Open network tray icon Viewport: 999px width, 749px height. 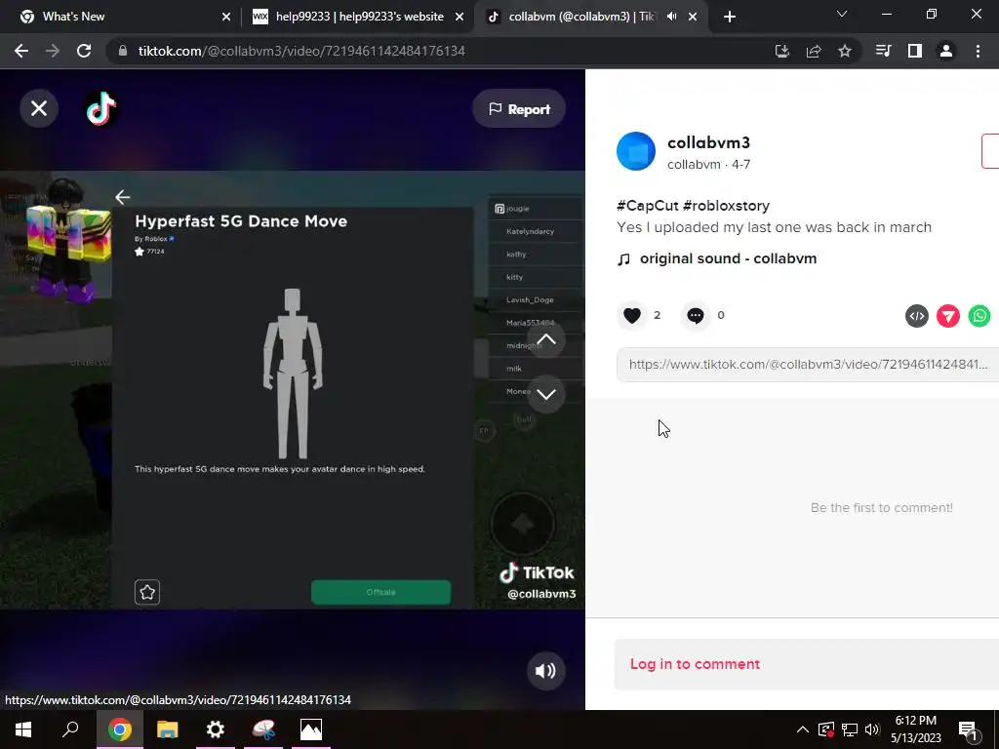850,729
